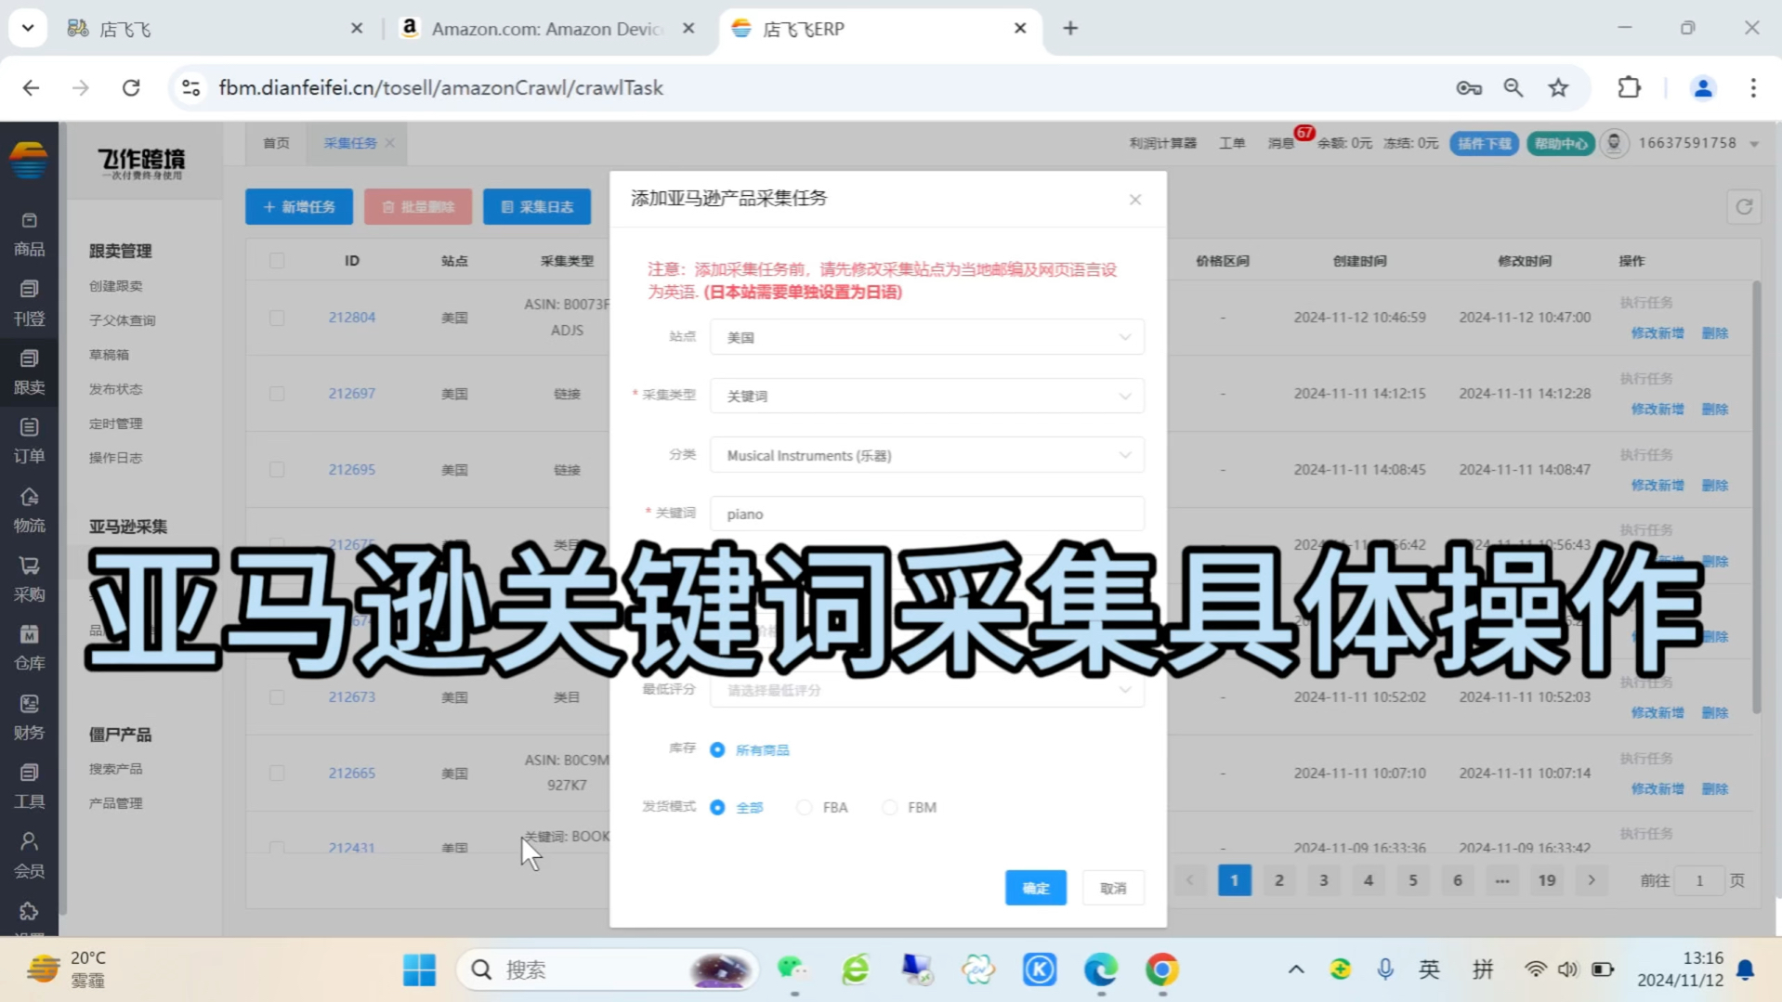Viewport: 1782px width, 1002px height.
Task: Launch Chrome from the taskbar
Action: tap(1161, 969)
